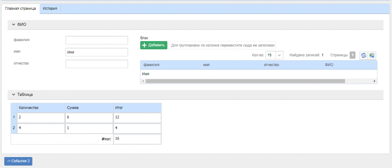Click the Событие 2 button
The image size is (392, 168).
point(18,161)
